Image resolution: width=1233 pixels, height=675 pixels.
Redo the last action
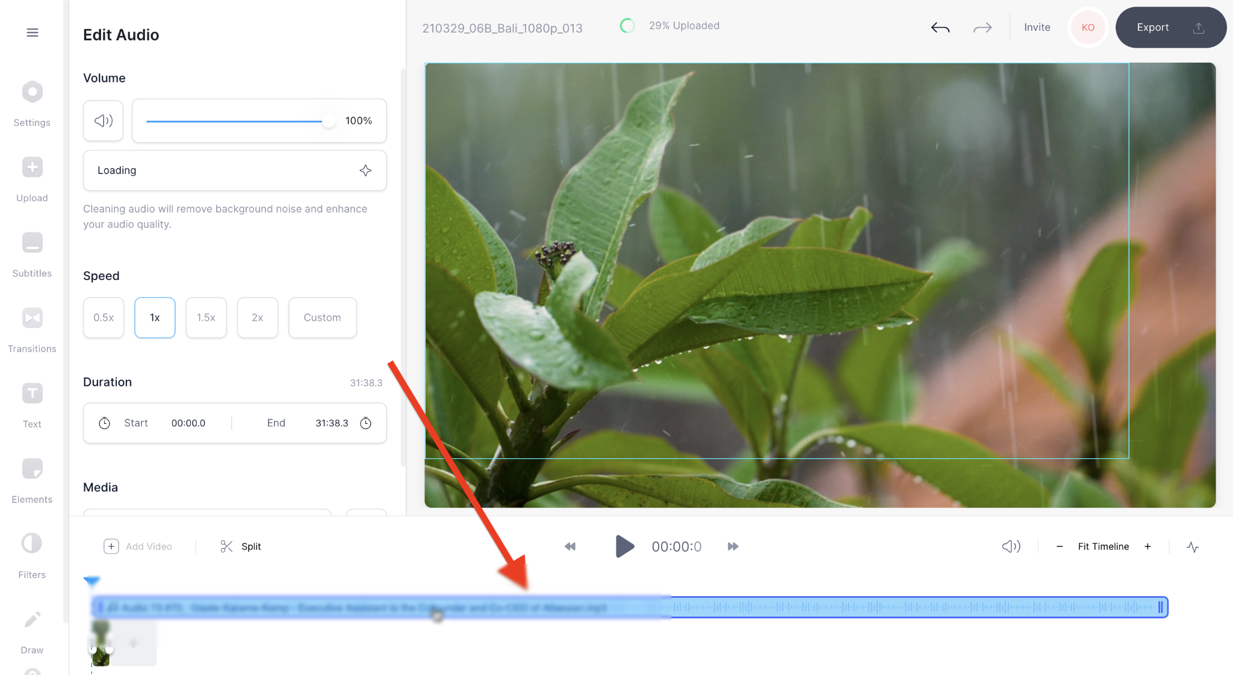tap(983, 28)
